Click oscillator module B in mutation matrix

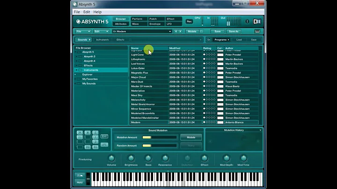88,132
